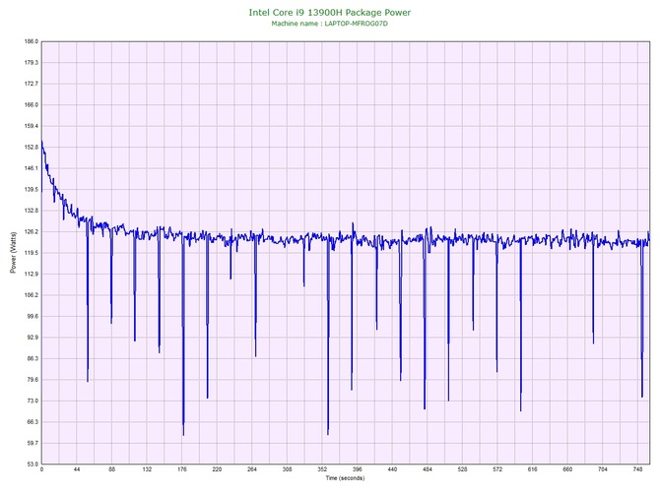
Task: Click the 132.8 power axis value
Action: [x=32, y=211]
